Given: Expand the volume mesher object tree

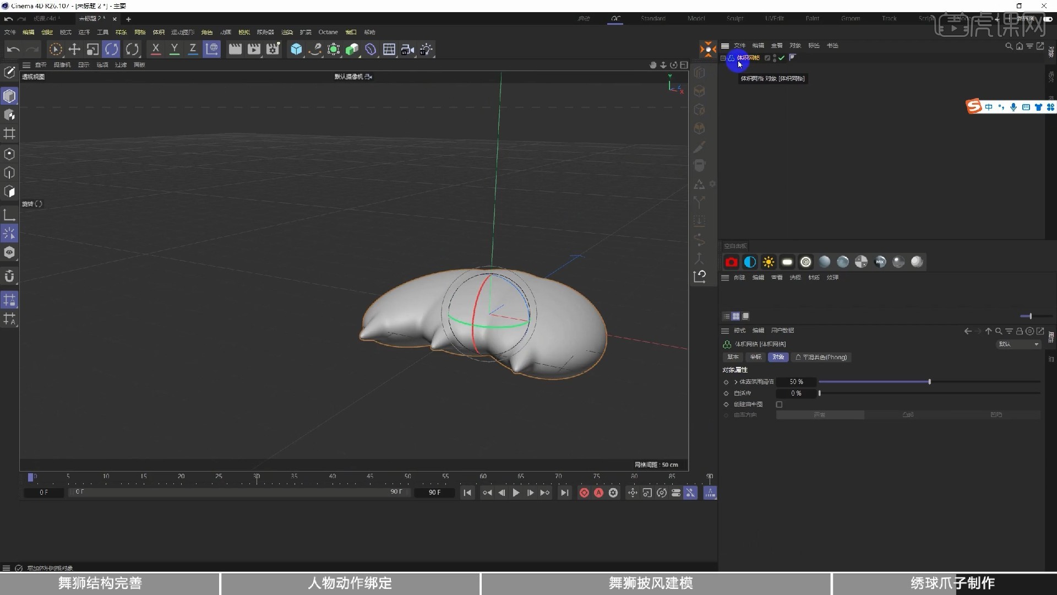Looking at the screenshot, I should point(723,58).
